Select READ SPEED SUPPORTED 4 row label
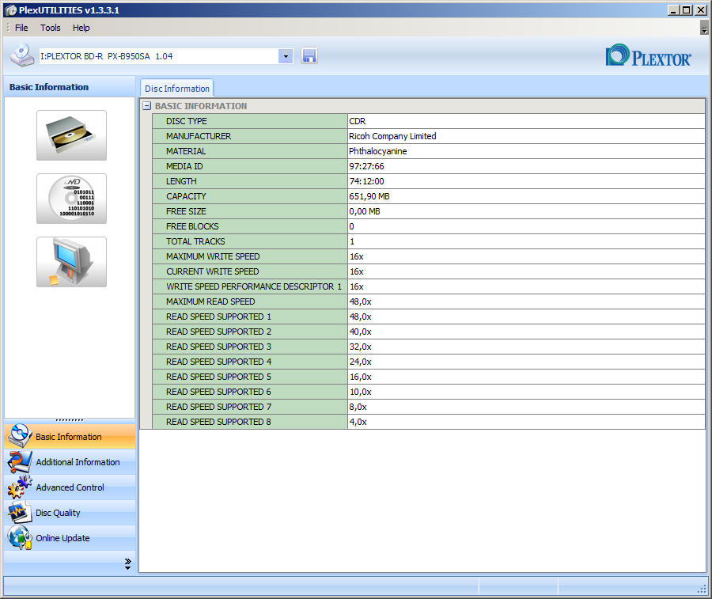The height and width of the screenshot is (599, 712). (250, 362)
